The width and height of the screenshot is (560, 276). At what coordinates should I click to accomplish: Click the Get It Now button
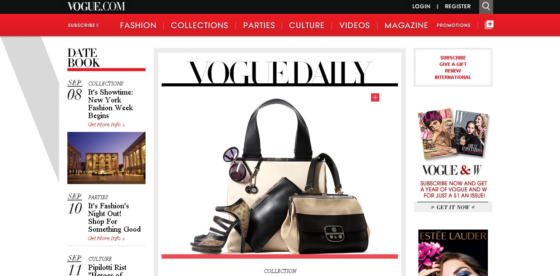point(453,207)
